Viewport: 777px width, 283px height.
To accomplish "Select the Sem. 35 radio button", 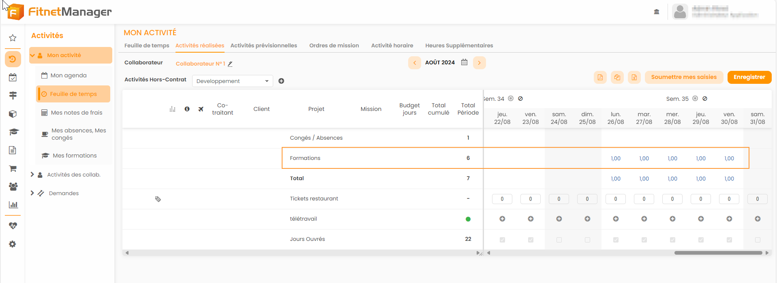I will click(x=695, y=98).
